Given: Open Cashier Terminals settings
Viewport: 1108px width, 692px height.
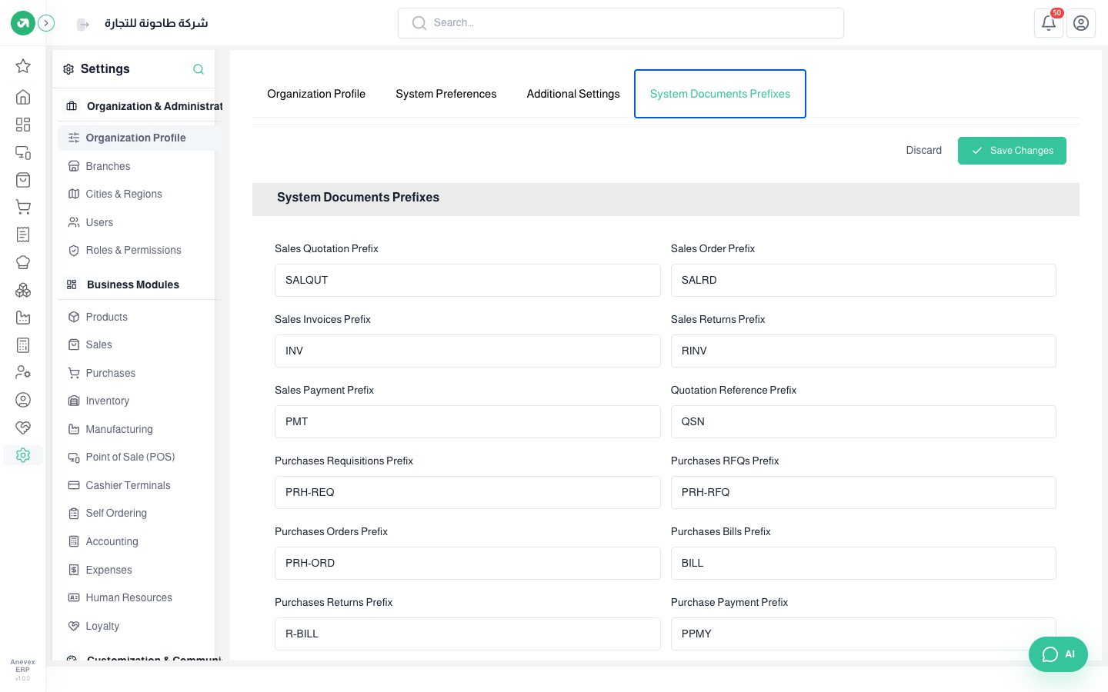Looking at the screenshot, I should click(139, 485).
